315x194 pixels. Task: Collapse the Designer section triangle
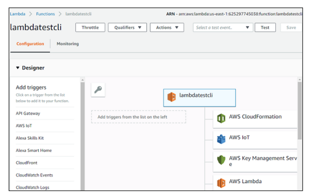(18, 68)
